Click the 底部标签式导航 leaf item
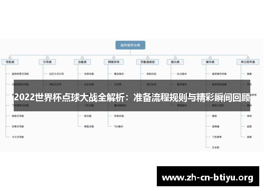Viewport: 264px width, 191px height. 21,74
